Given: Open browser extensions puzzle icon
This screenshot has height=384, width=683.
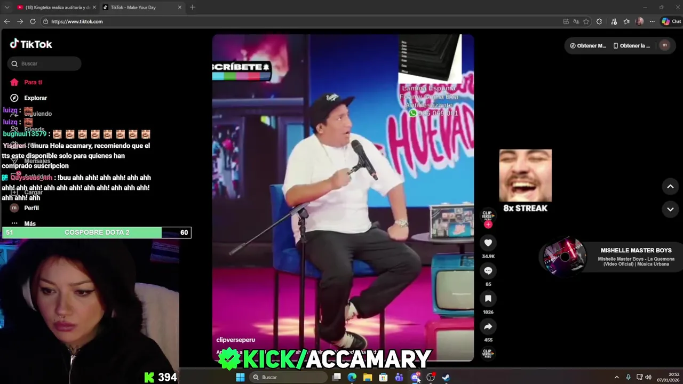Looking at the screenshot, I should pos(599,21).
